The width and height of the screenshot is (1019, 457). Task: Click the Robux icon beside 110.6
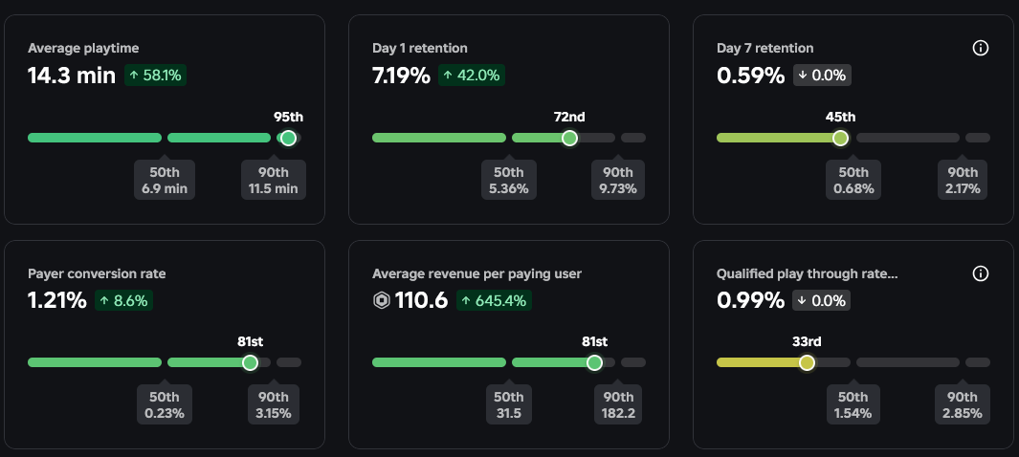[383, 301]
